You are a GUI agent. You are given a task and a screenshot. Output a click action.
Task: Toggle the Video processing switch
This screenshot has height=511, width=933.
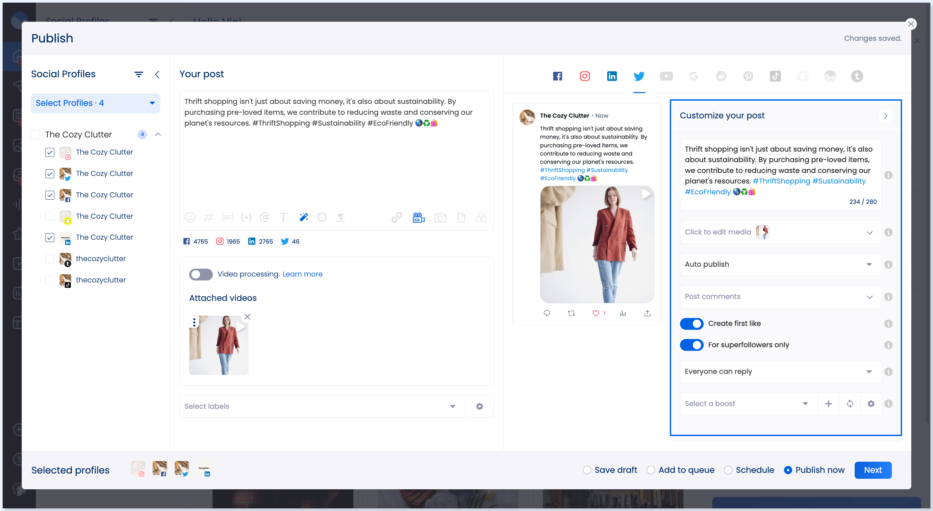[x=201, y=274]
